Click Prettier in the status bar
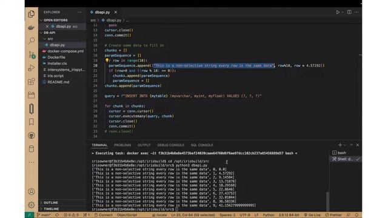Viewport: 388px width, 218px height. pyautogui.click(x=333, y=215)
